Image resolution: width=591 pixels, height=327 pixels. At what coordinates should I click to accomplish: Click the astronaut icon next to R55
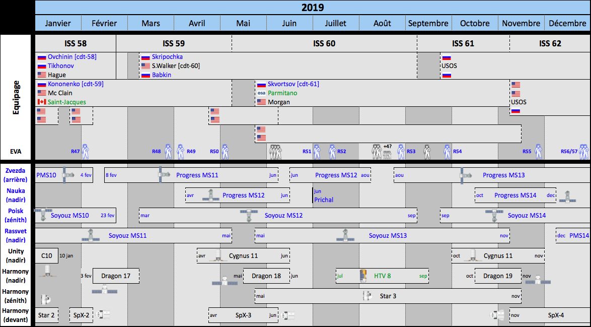(538, 152)
